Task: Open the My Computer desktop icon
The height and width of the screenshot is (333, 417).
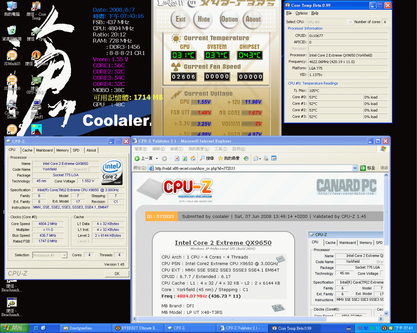Action: (12, 9)
